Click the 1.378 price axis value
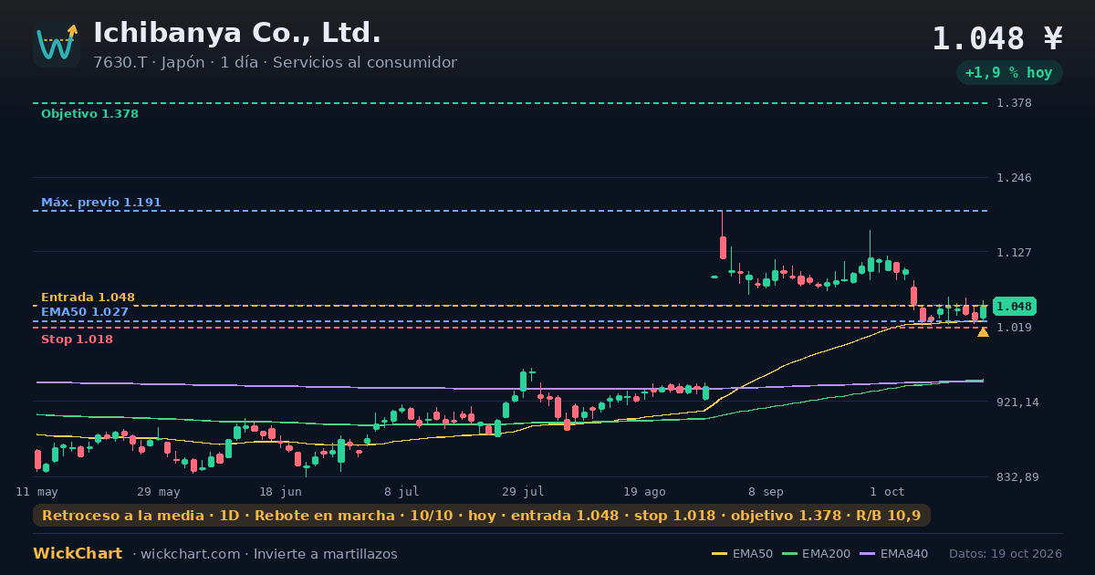1095x575 pixels. tap(1015, 102)
